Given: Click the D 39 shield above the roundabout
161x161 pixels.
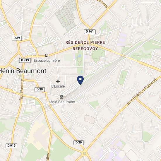Looking at the screenshot, I should (78, 143).
